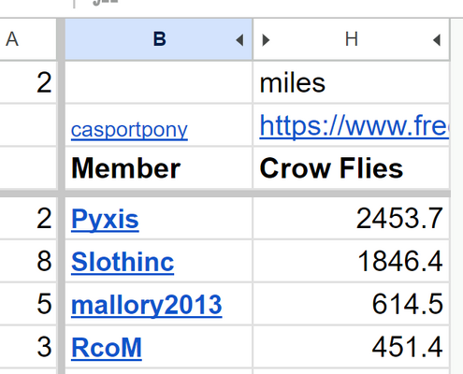Select the Crow Flies header cell
Screen dimensions: 463x374
[352, 167]
